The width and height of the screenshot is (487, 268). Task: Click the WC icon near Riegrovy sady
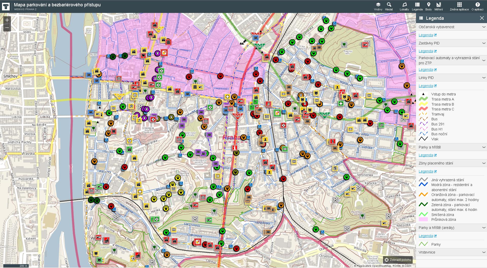(365, 45)
